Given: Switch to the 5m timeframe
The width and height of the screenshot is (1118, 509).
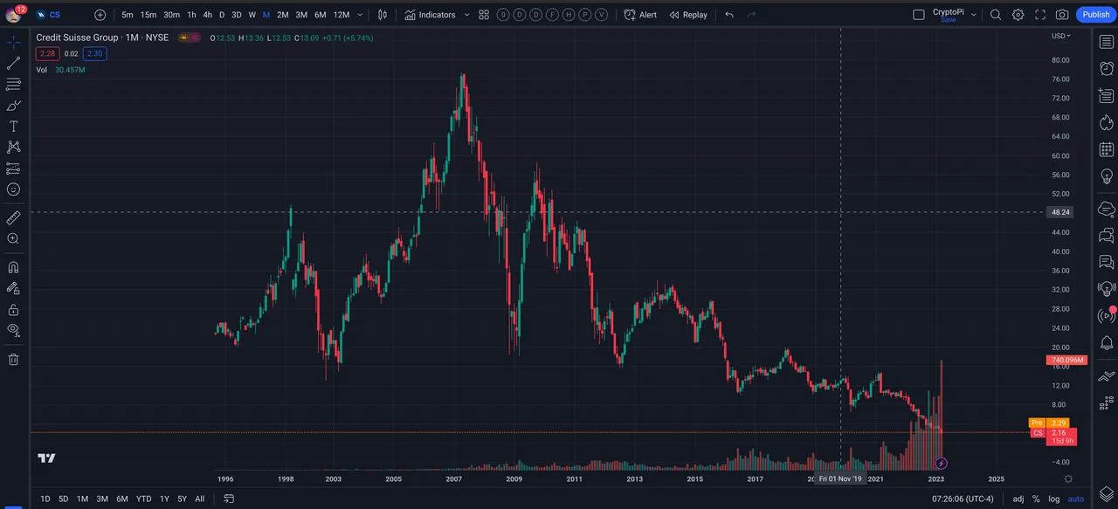Looking at the screenshot, I should tap(128, 15).
